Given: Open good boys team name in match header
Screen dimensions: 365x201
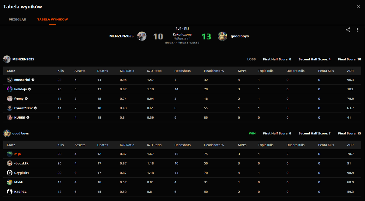Looking at the screenshot, I should 240,36.
